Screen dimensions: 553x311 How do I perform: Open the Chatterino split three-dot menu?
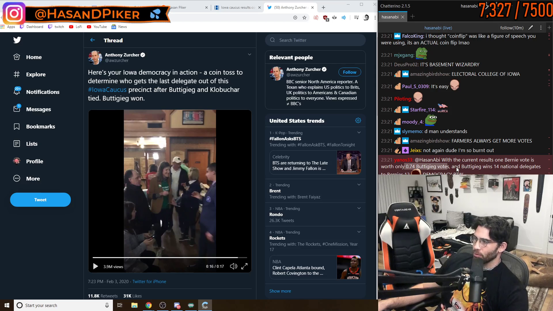pos(541,28)
